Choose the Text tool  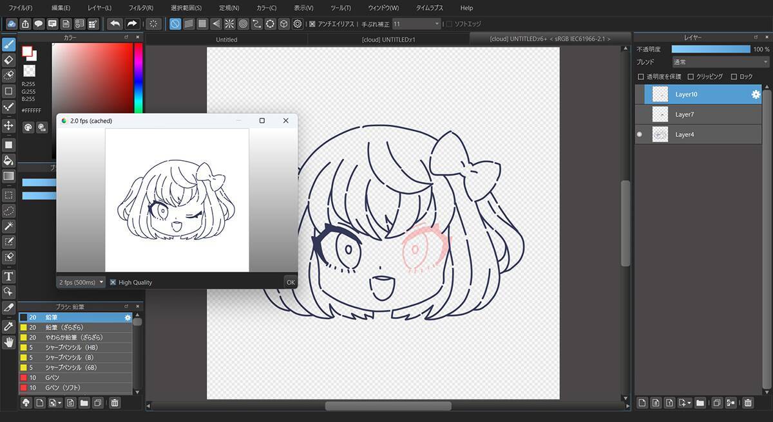pos(9,276)
